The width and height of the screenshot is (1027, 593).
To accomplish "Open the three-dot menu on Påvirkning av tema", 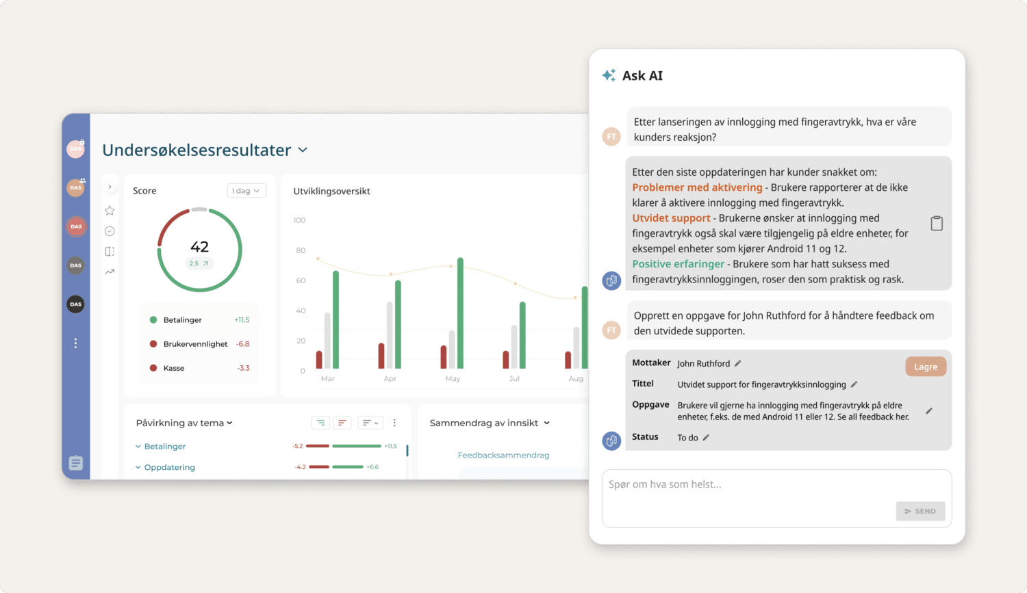I will (394, 422).
